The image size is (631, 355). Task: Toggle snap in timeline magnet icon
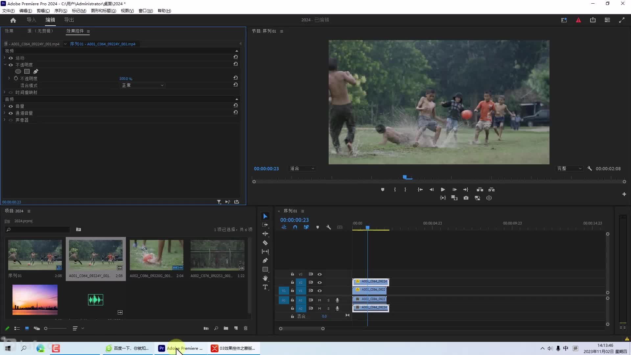coord(295,227)
